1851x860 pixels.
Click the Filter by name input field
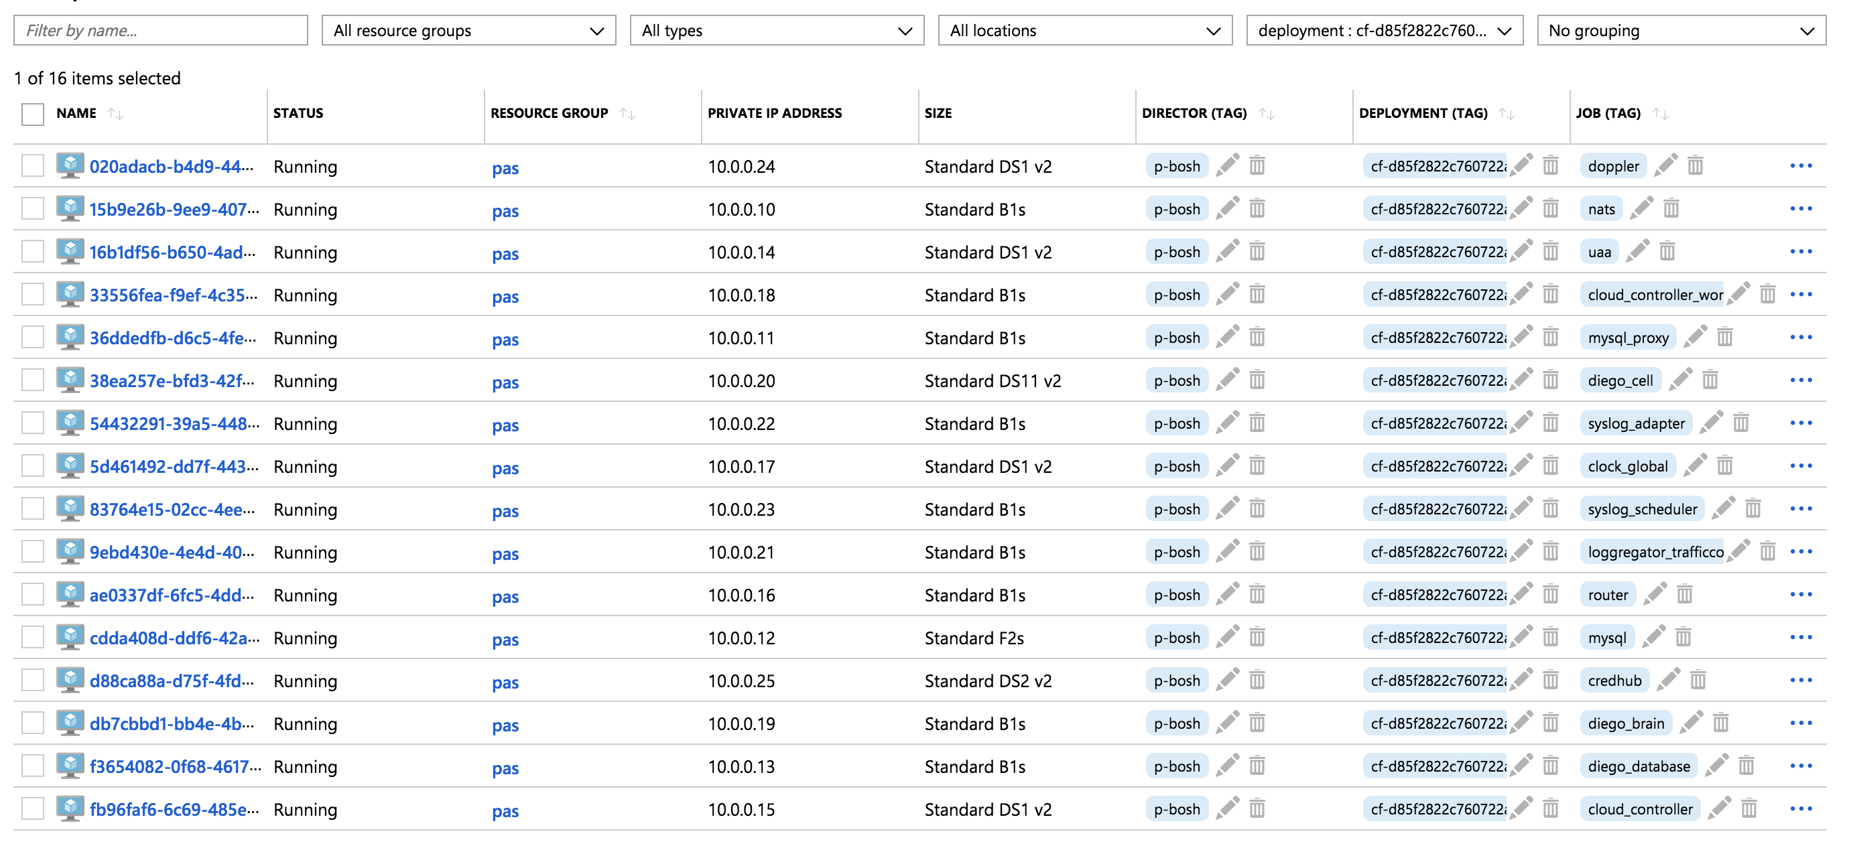pyautogui.click(x=160, y=31)
